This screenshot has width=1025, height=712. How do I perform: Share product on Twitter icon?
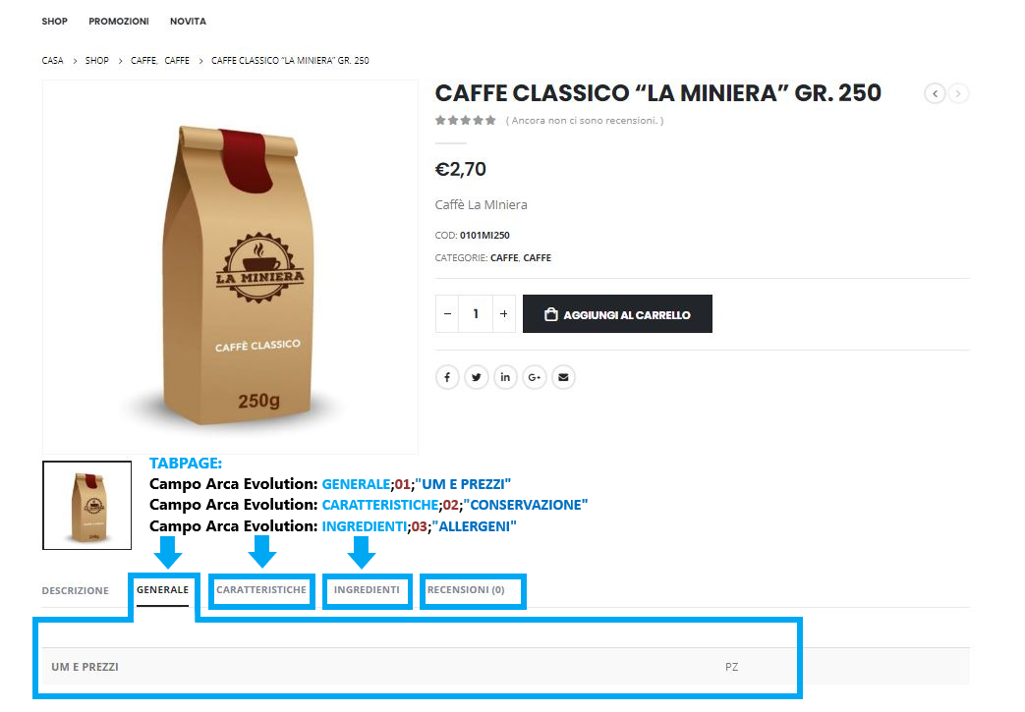(x=476, y=377)
